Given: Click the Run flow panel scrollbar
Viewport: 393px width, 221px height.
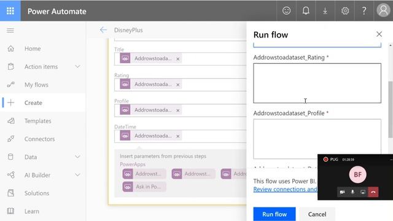Looking at the screenshot, I should coord(391,109).
